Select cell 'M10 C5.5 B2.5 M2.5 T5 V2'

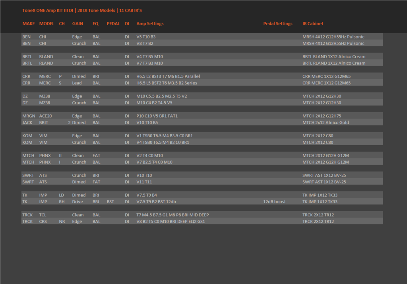pyautogui.click(x=162, y=96)
